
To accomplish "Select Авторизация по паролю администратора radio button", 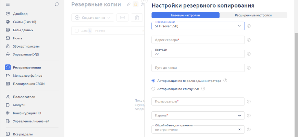I will pos(153,81).
